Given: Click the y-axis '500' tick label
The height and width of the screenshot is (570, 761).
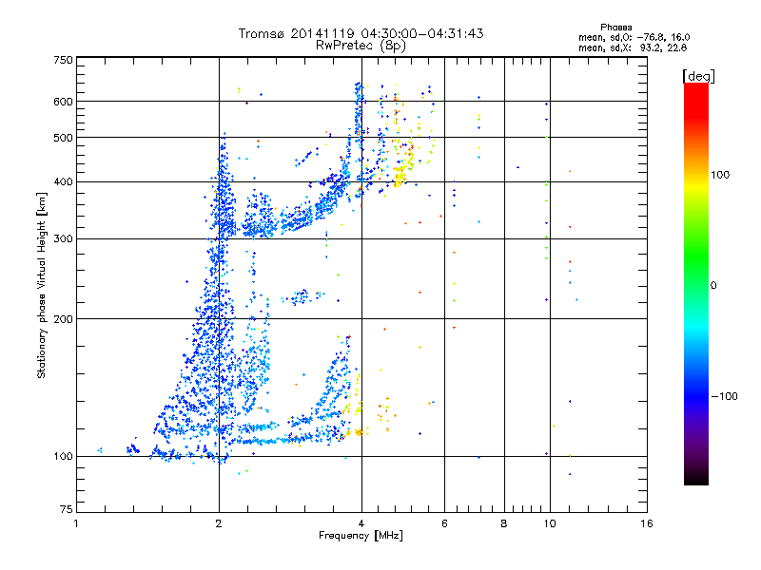Looking at the screenshot, I should point(63,138).
